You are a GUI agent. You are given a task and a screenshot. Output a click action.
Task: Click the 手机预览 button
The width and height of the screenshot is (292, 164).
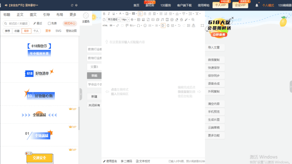coord(214,112)
